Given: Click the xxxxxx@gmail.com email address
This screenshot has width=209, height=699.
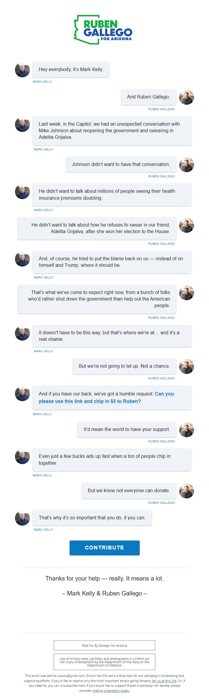Looking at the screenshot, I should point(71,676).
